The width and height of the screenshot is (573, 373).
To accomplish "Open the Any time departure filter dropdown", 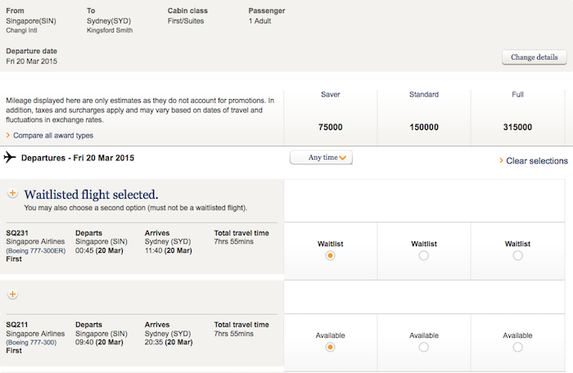I will coord(321,157).
